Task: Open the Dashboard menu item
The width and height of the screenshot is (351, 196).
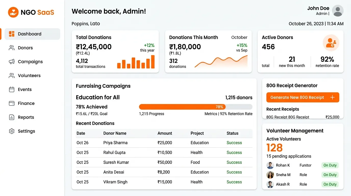Action: (x=32, y=34)
